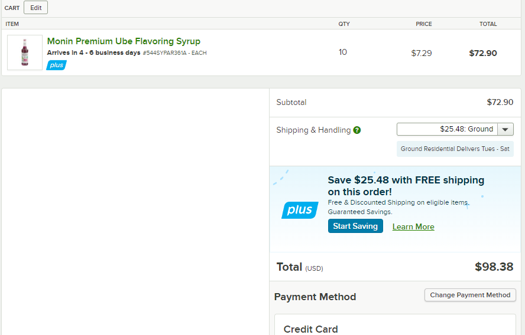Click the Save $25.48 with FREE shipping headline

(x=406, y=186)
